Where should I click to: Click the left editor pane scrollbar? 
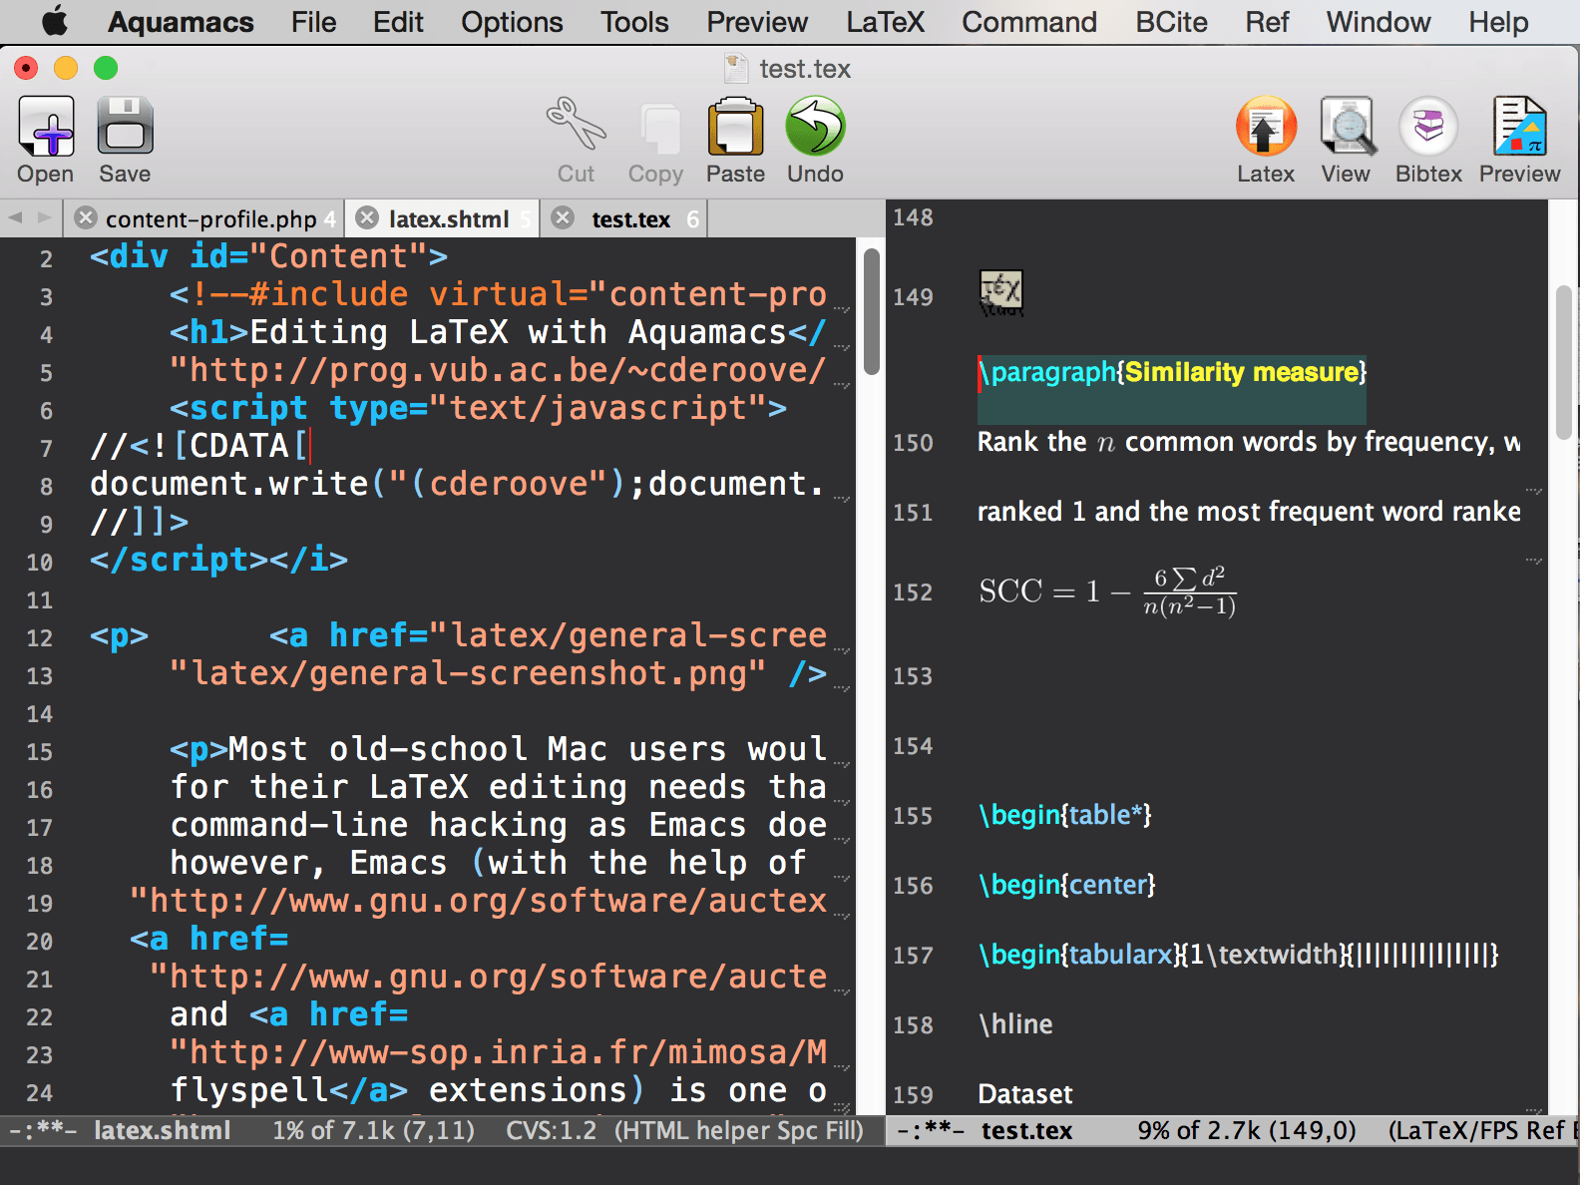pos(871,313)
